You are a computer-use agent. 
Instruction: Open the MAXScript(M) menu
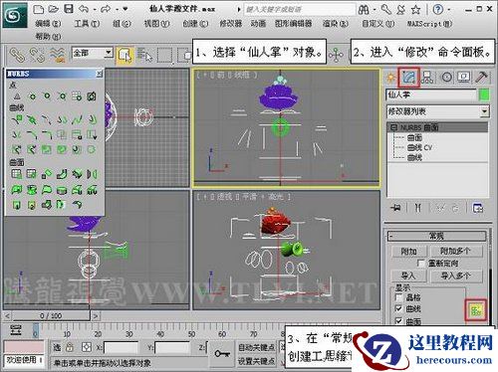coord(429,24)
